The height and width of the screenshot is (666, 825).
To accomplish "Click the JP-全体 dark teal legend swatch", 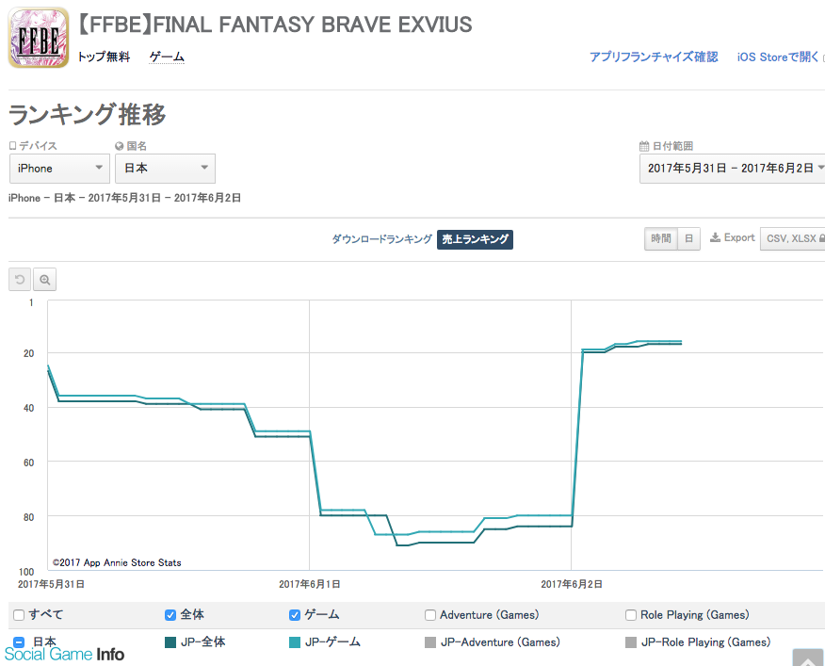I will [x=170, y=642].
